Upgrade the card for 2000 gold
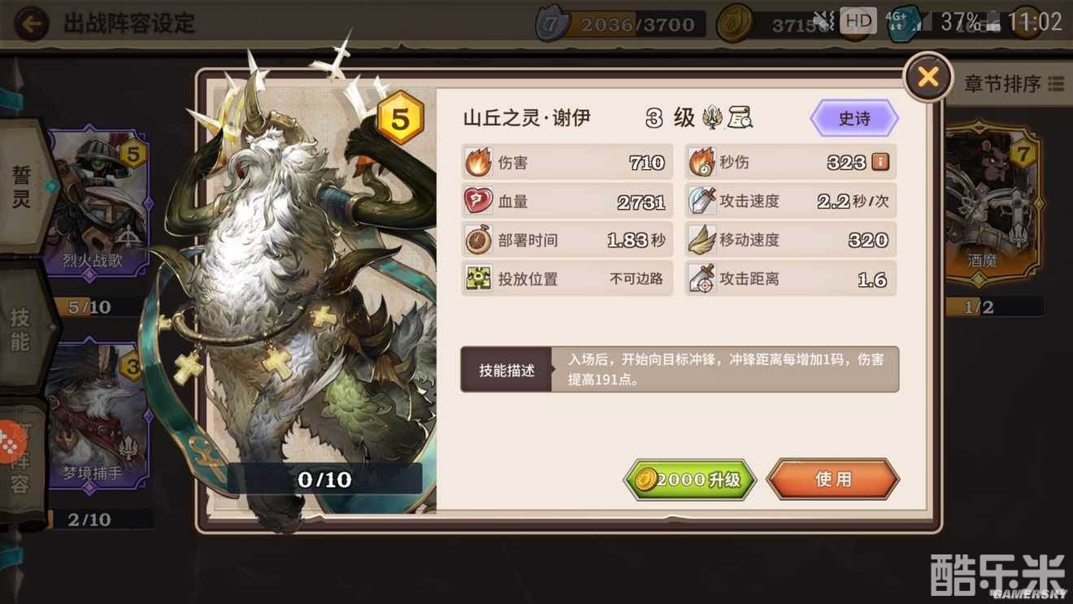The height and width of the screenshot is (604, 1073). tap(690, 480)
